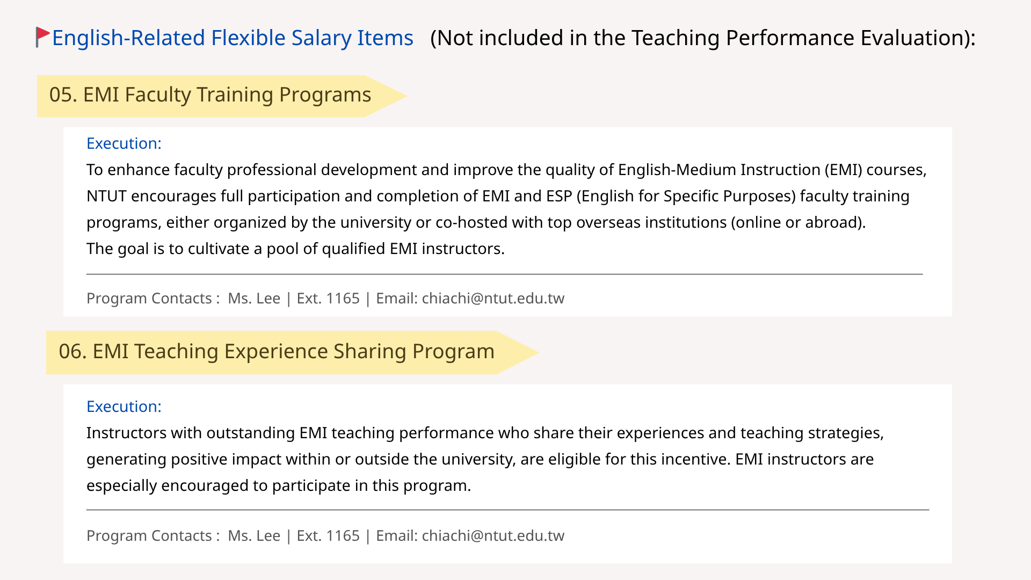
Task: Click the first Execution label
Action: click(x=124, y=143)
